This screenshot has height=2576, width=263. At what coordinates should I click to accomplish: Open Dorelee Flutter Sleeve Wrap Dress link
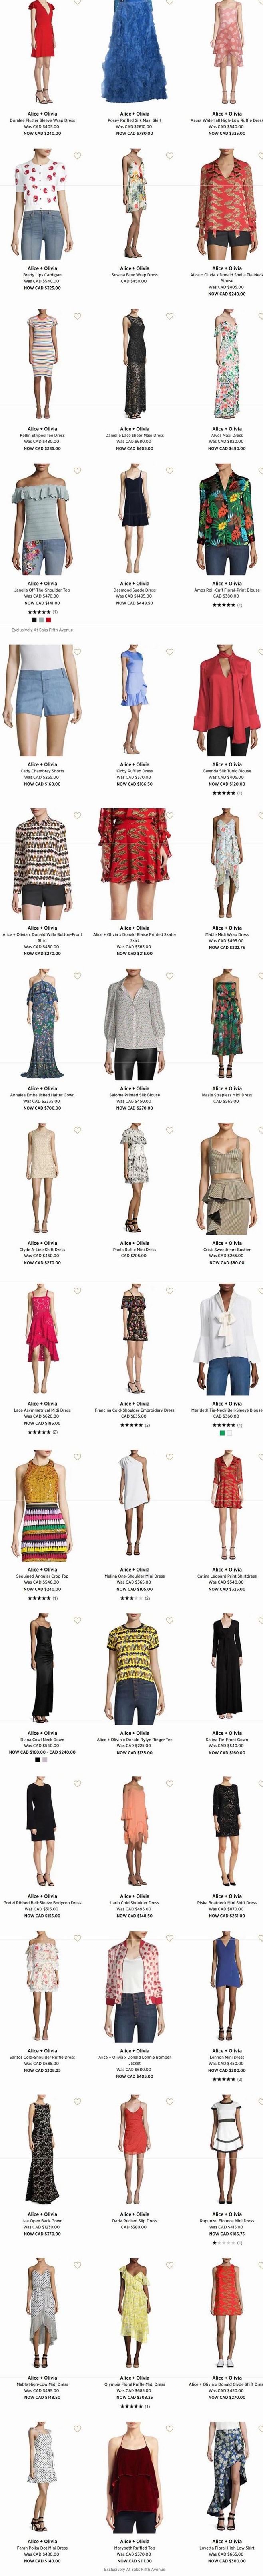(42, 120)
